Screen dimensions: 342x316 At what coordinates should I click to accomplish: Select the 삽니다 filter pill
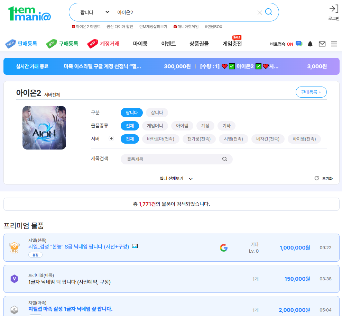[157, 112]
